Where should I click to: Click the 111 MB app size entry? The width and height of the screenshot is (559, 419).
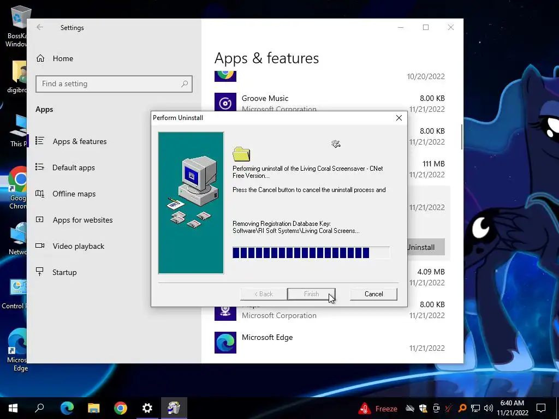click(433, 164)
